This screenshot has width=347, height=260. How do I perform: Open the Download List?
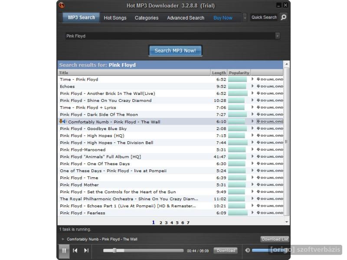(x=275, y=239)
